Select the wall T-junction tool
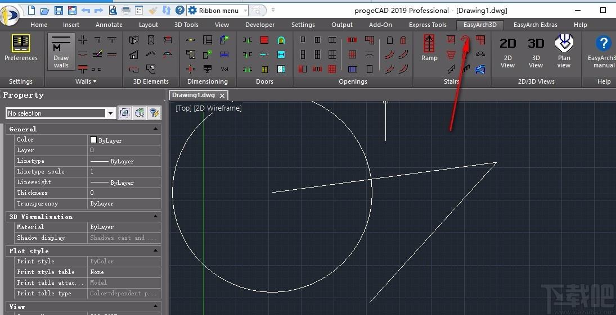The image size is (616, 315). 112,40
